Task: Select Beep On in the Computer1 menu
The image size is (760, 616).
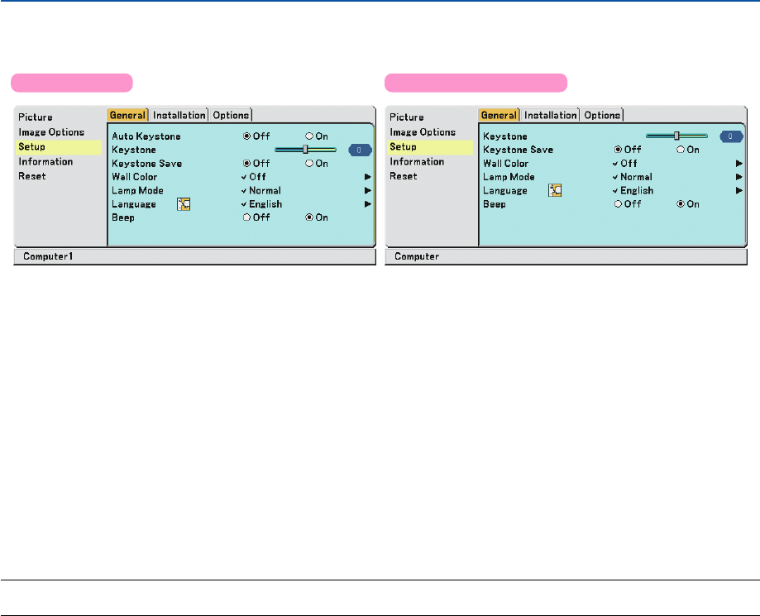Action: pyautogui.click(x=317, y=217)
